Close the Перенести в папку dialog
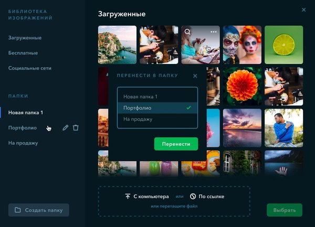The height and width of the screenshot is (227, 315). click(x=195, y=75)
